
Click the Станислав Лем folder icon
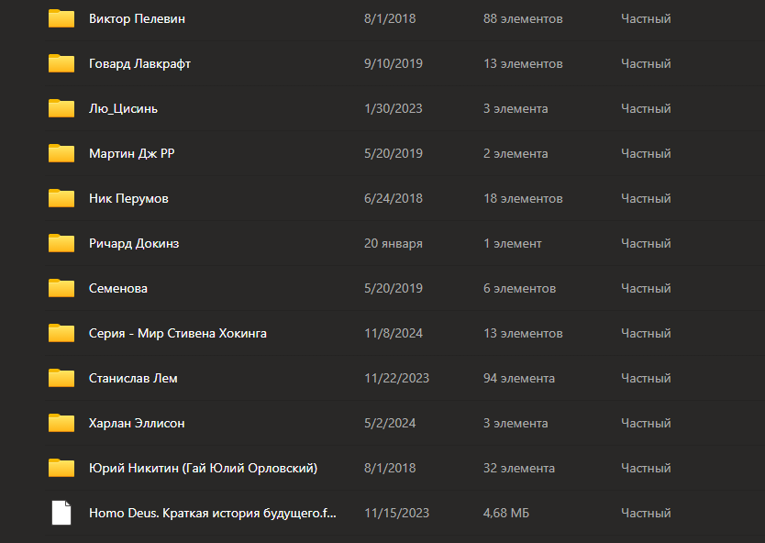[61, 378]
